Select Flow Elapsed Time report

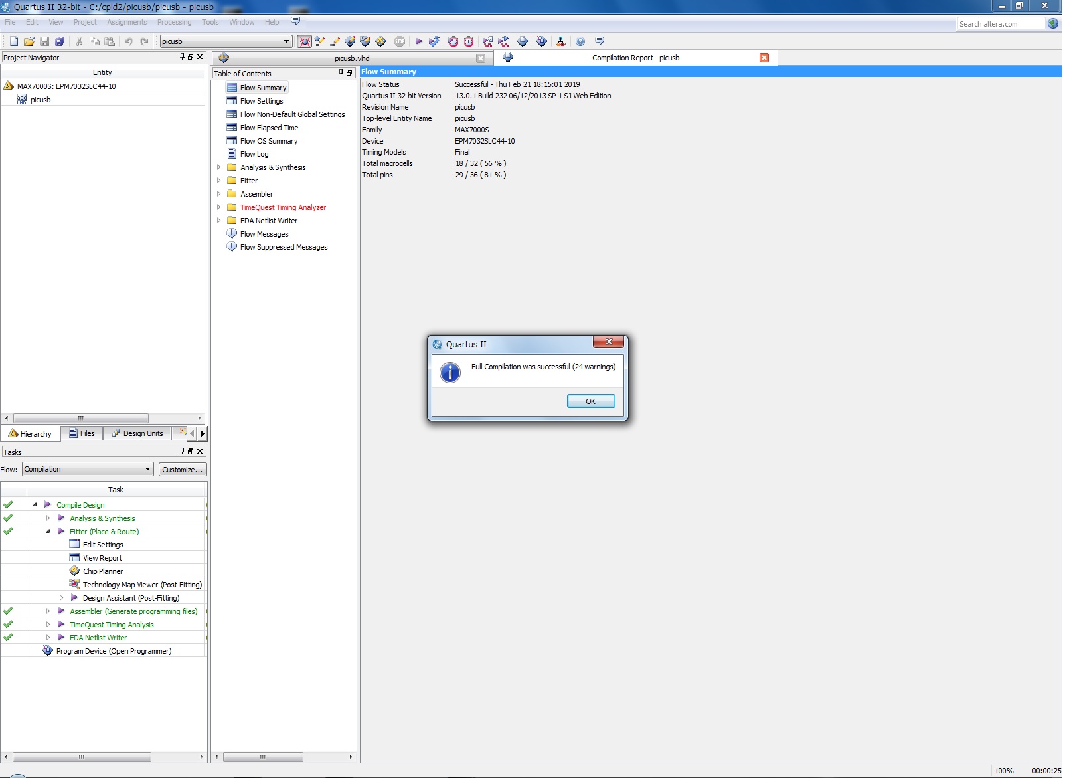269,128
